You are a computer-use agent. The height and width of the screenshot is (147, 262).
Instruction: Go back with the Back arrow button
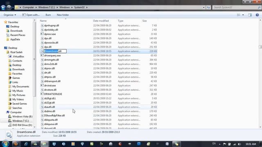coord(3,7)
